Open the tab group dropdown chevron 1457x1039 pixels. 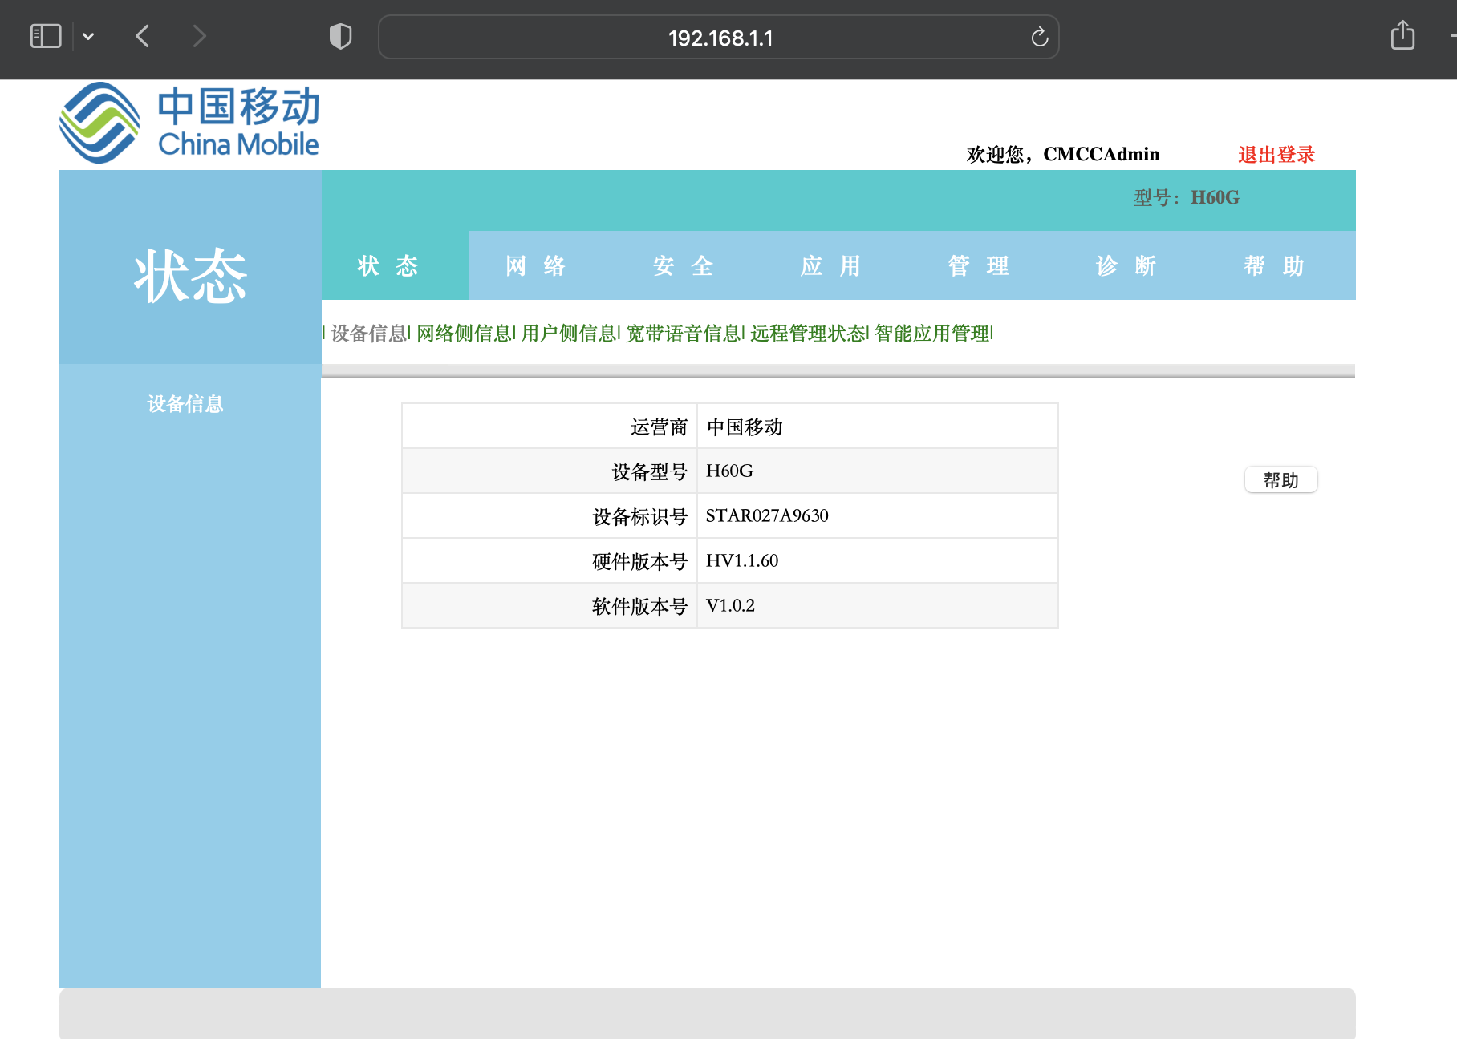pyautogui.click(x=88, y=36)
